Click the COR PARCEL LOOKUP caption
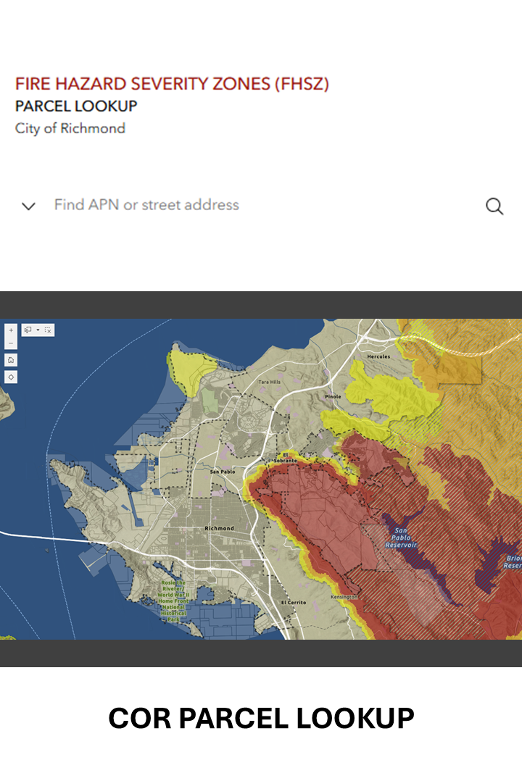The width and height of the screenshot is (522, 765). tap(261, 718)
